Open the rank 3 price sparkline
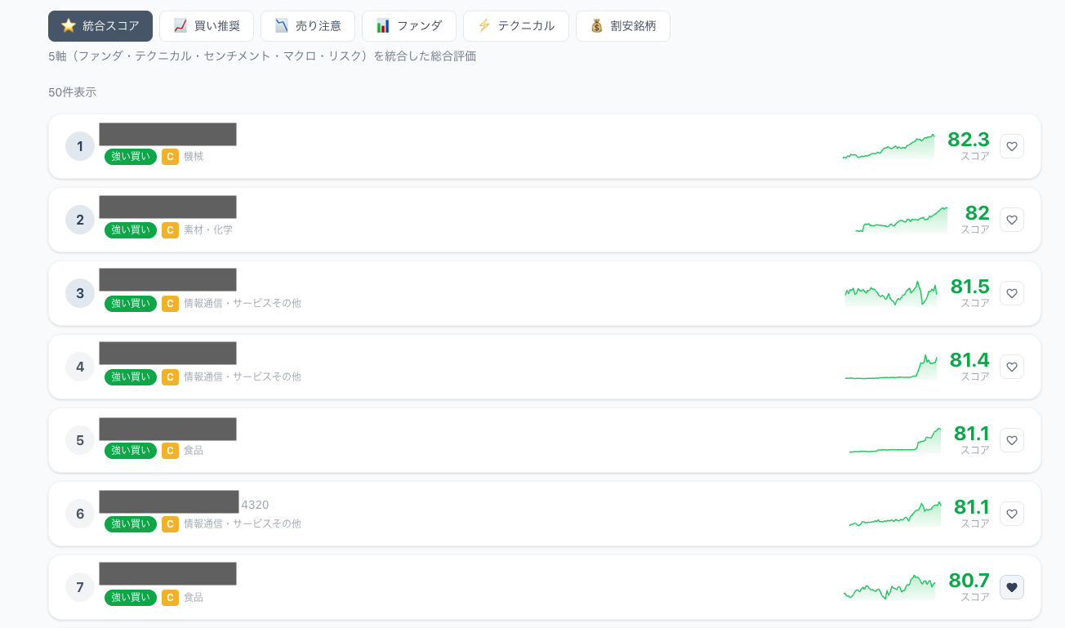The width and height of the screenshot is (1065, 628). pos(891,294)
